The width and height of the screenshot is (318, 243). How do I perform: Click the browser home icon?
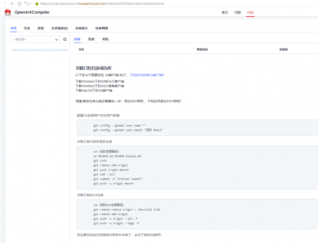[x=19, y=3]
